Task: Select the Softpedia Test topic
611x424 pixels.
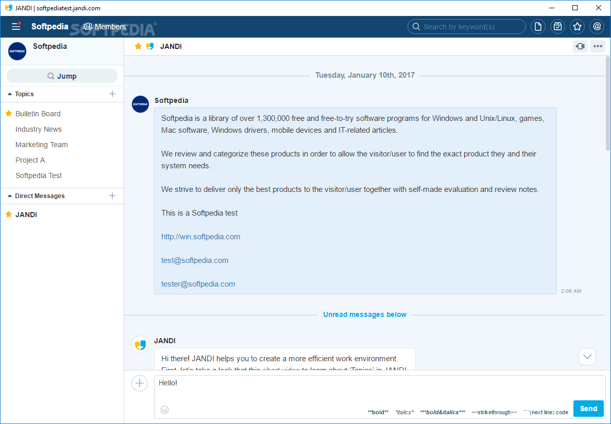Action: [39, 175]
